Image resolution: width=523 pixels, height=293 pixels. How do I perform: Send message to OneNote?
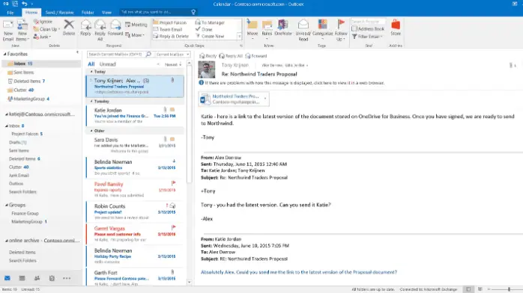[x=282, y=27]
